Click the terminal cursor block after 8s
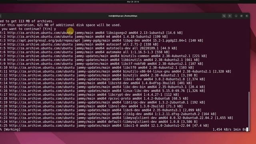Viewport: 256px width, 144px height. coord(247,129)
